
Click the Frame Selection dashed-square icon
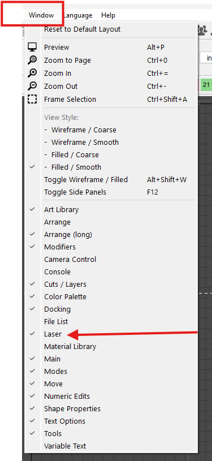pos(32,99)
